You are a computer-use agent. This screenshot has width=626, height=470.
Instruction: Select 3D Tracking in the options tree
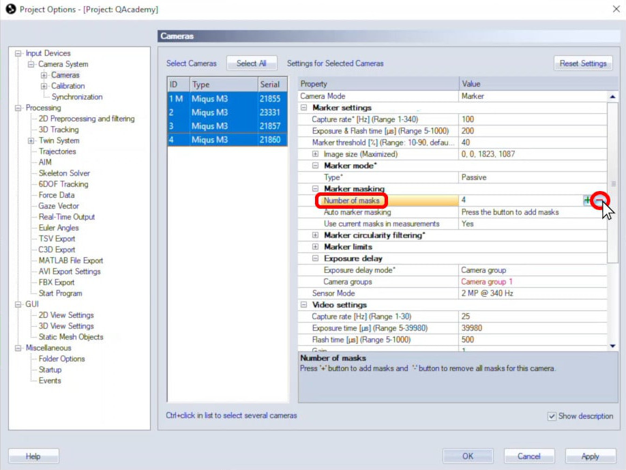coord(58,130)
